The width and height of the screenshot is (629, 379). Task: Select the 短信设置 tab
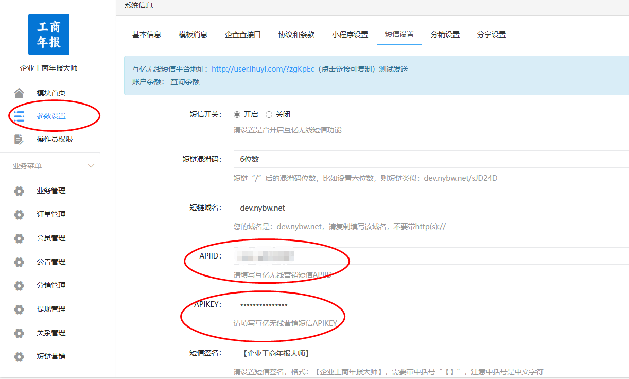[399, 35]
